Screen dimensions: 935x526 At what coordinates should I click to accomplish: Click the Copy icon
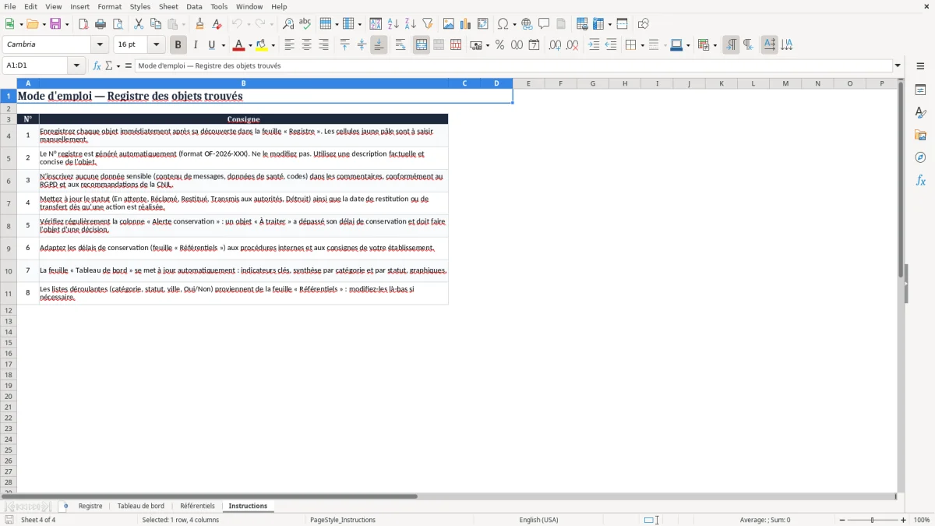156,24
